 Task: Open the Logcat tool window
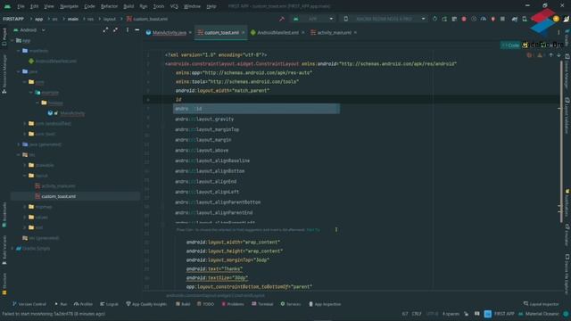(x=109, y=304)
